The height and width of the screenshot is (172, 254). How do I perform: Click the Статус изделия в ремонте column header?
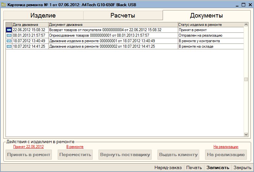tap(210, 25)
